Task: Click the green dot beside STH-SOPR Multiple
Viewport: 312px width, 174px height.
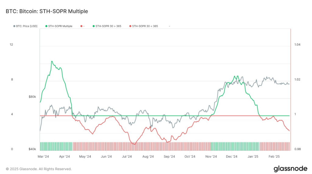Action: coord(46,26)
